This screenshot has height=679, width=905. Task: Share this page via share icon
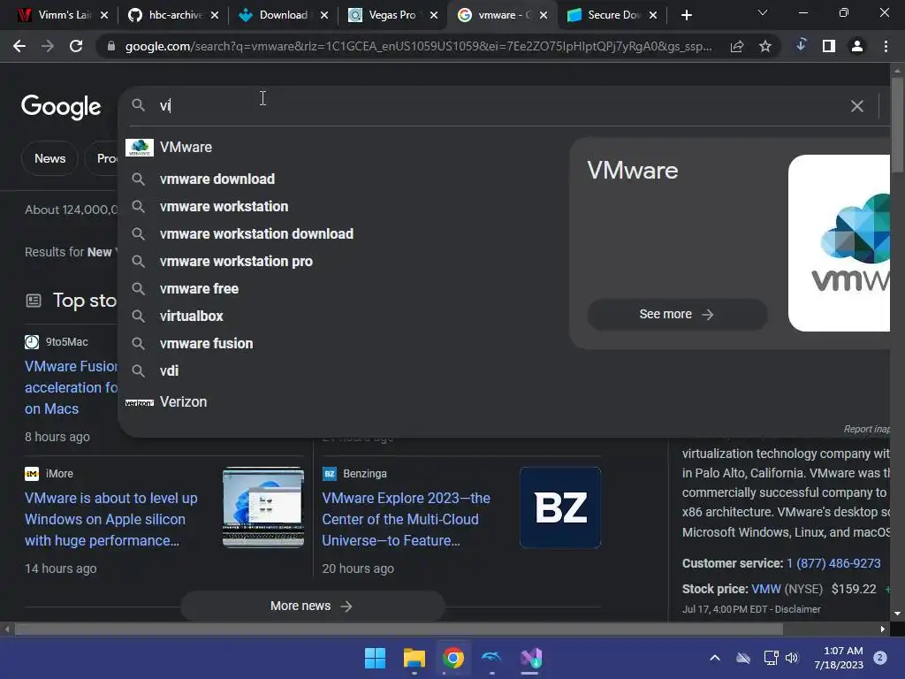[x=737, y=46]
